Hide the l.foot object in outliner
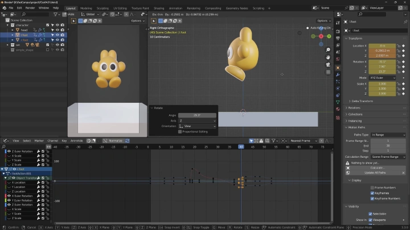Image resolution: width=410 pixels, height=230 pixels. [58, 35]
